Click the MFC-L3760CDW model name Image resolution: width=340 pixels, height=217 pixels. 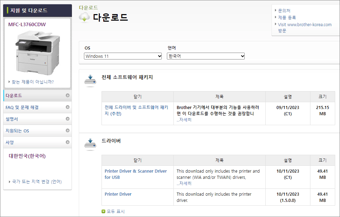pos(27,24)
